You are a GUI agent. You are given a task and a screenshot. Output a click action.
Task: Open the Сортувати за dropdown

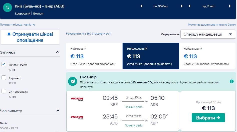[x=208, y=34]
